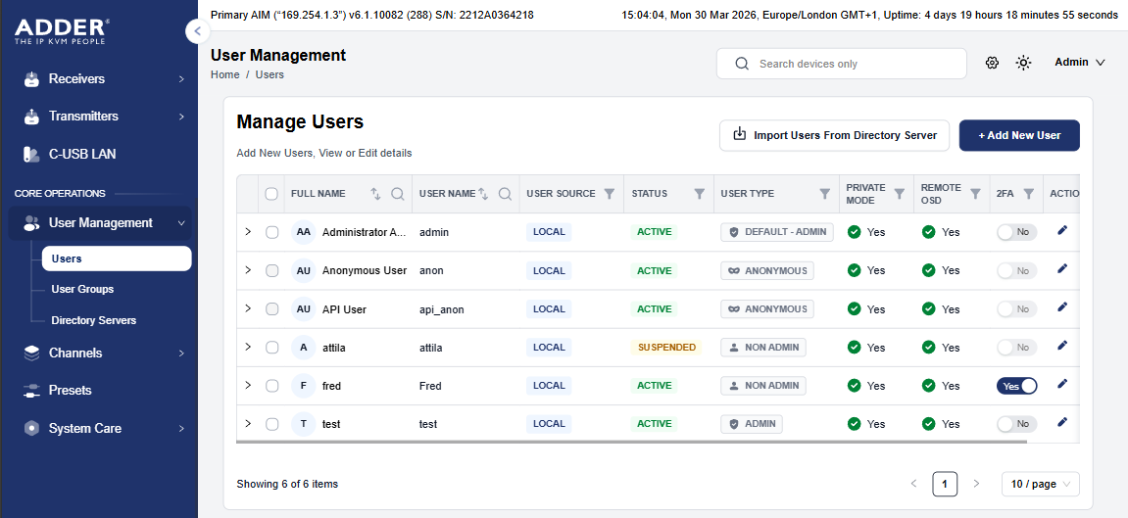Open settings via the gear icon
Image resolution: width=1128 pixels, height=518 pixels.
tap(992, 63)
